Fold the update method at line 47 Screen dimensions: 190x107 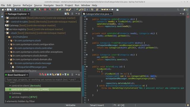tap(87, 19)
